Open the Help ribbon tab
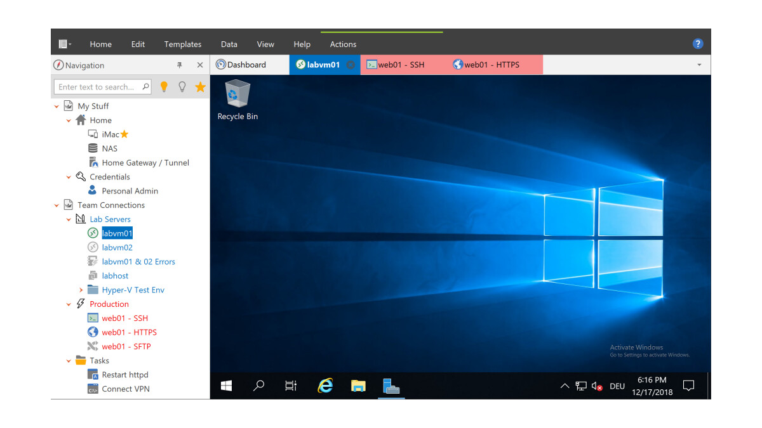This screenshot has height=428, width=762. (302, 44)
